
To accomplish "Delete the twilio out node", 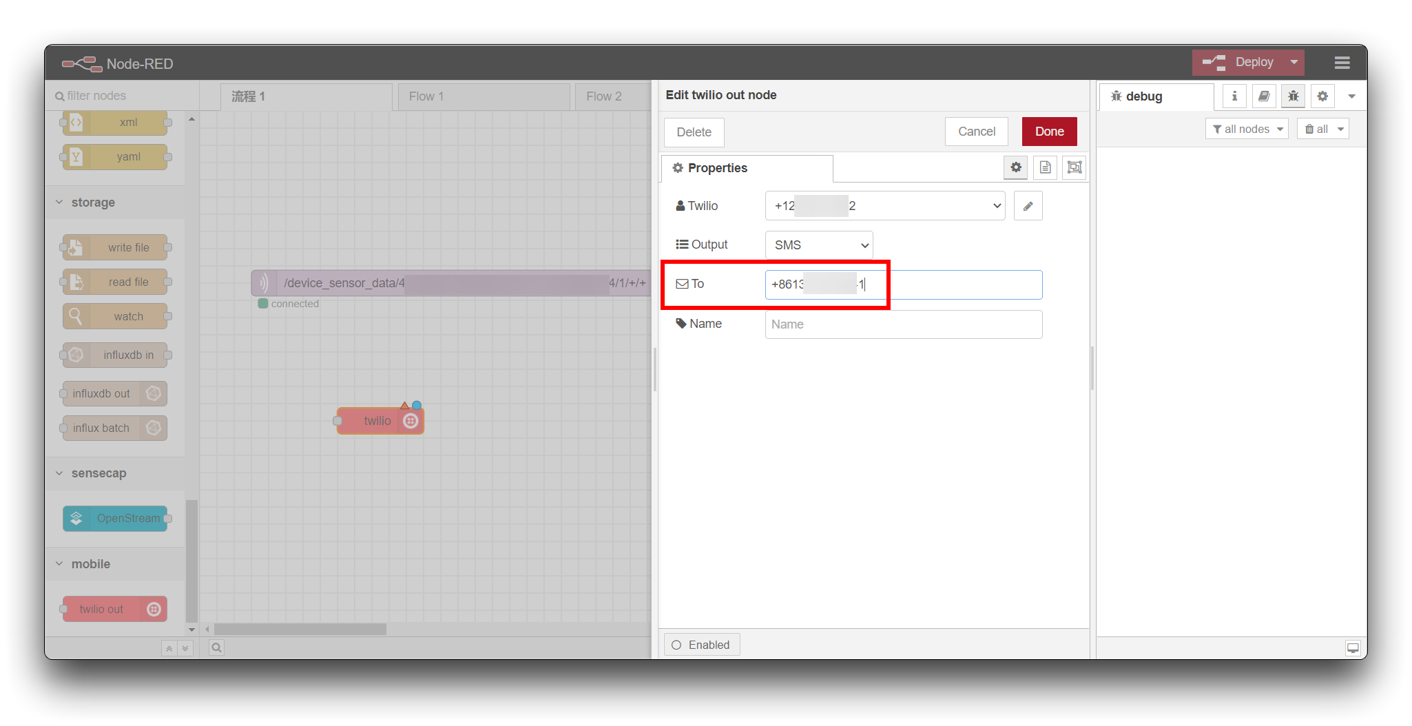I will pos(694,132).
